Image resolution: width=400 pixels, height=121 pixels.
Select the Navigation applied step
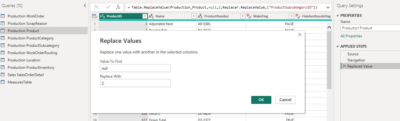point(370,60)
